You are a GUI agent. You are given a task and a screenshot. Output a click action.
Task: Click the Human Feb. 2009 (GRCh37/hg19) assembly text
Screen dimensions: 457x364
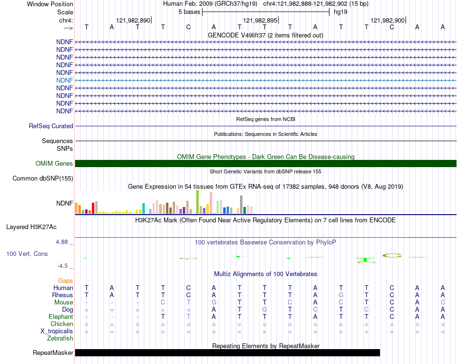pyautogui.click(x=210, y=4)
